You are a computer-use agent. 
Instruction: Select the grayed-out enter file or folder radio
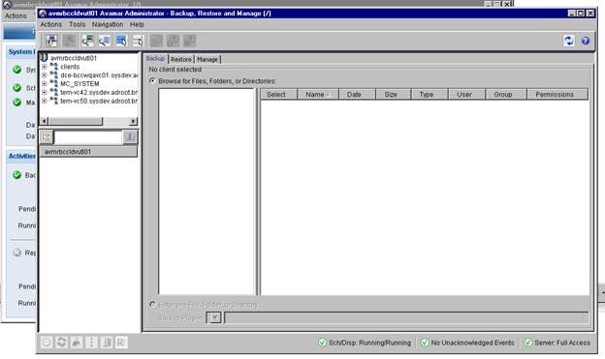(152, 305)
